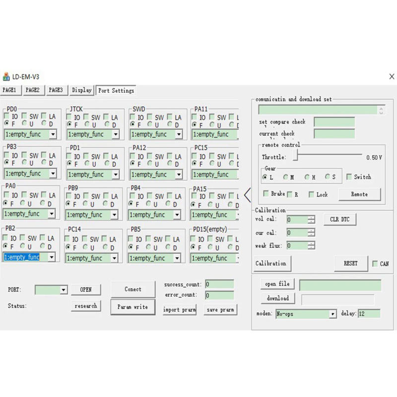Collapse the side panel with left arrow
The width and height of the screenshot is (397, 397).
coord(247,195)
